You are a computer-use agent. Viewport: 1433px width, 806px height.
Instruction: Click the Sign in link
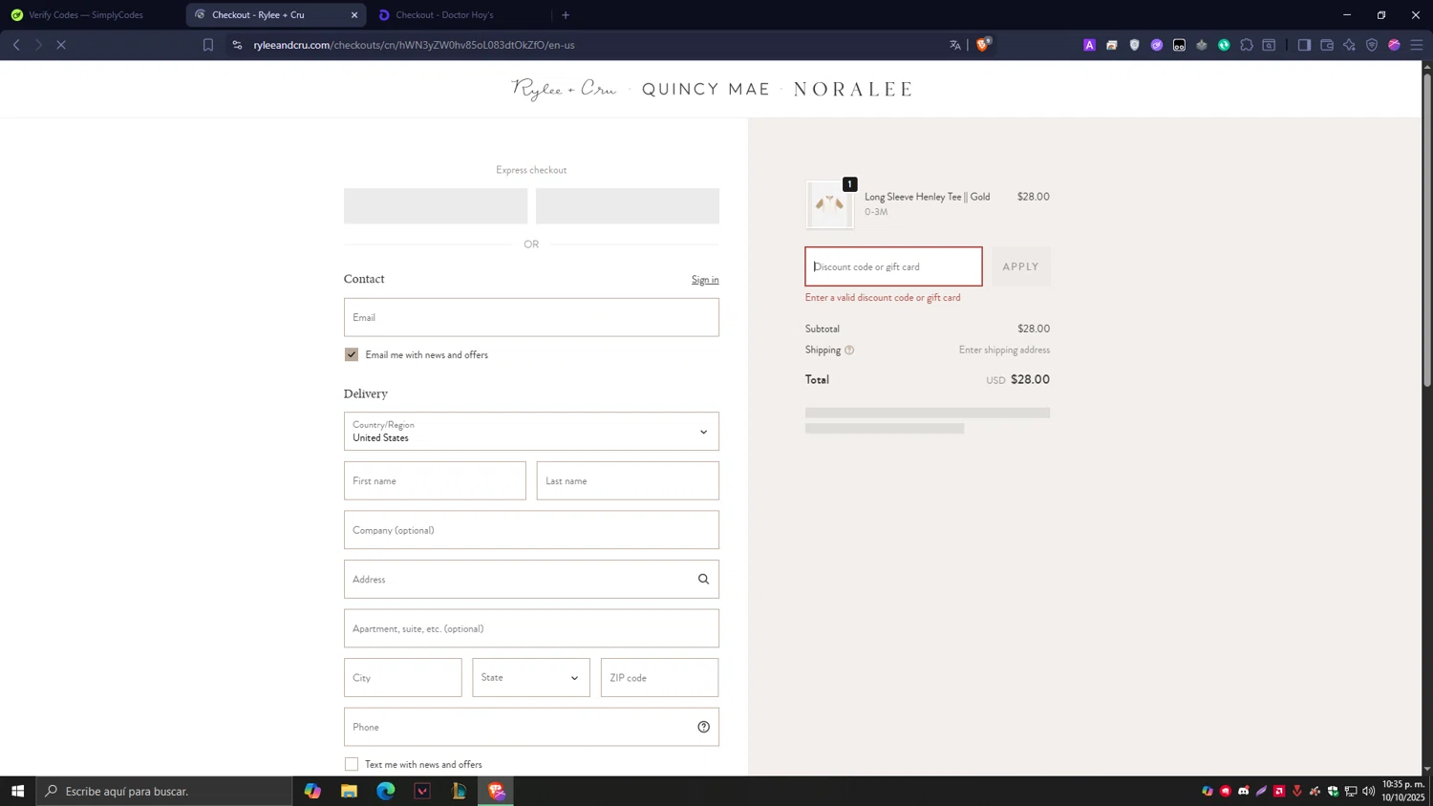coord(705,280)
